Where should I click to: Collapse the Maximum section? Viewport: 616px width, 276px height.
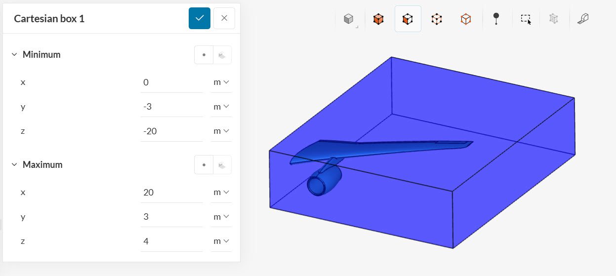click(14, 165)
